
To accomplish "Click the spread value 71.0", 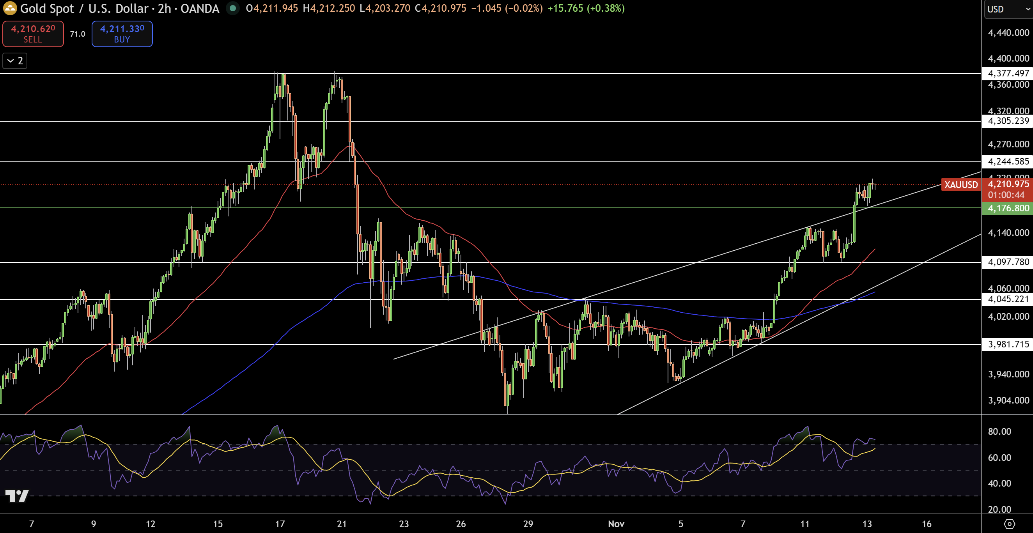I will [x=77, y=34].
